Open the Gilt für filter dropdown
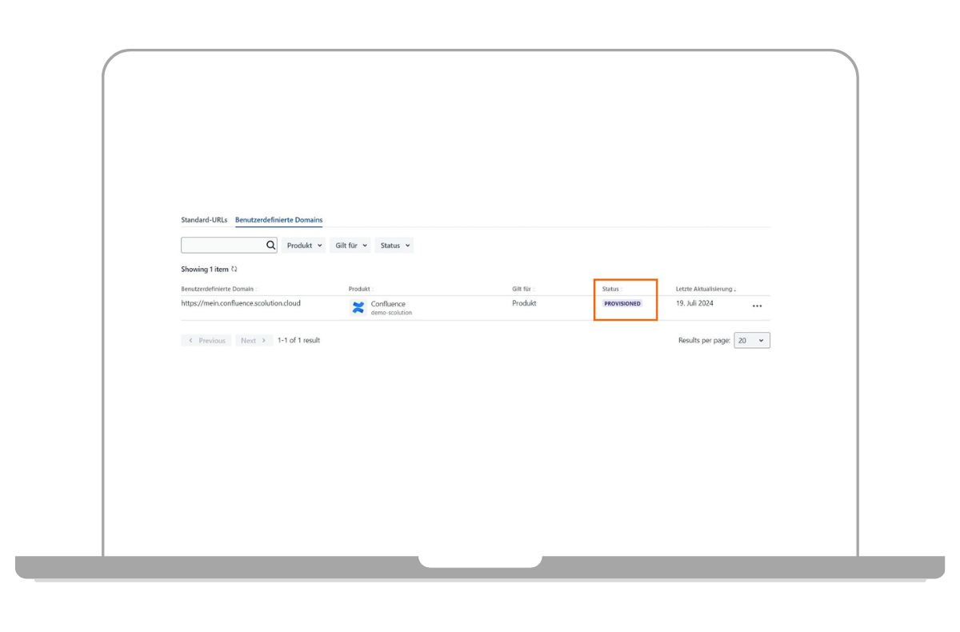Image resolution: width=960 pixels, height=632 pixels. (x=350, y=245)
